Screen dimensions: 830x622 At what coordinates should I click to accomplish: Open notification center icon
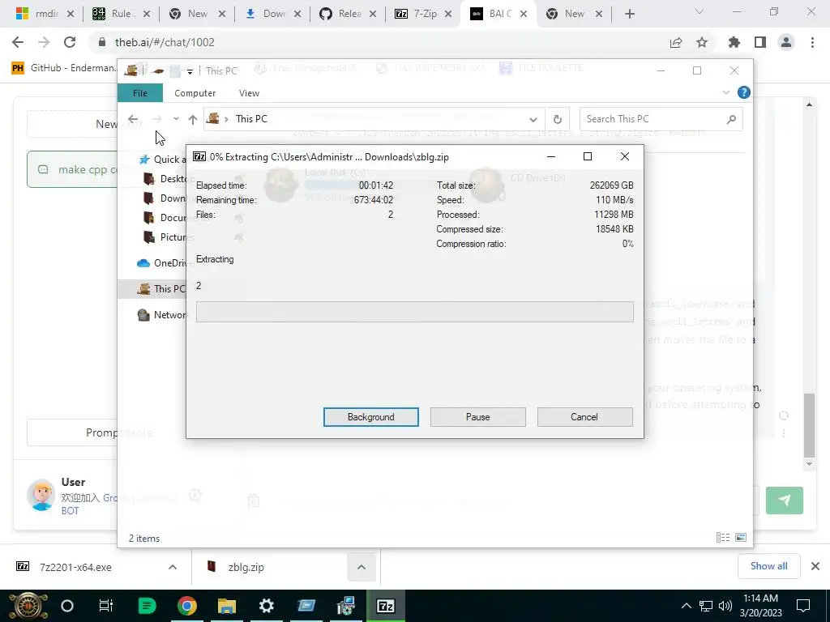tap(803, 606)
